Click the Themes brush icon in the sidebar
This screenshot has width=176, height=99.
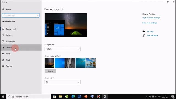click(x=3, y=48)
